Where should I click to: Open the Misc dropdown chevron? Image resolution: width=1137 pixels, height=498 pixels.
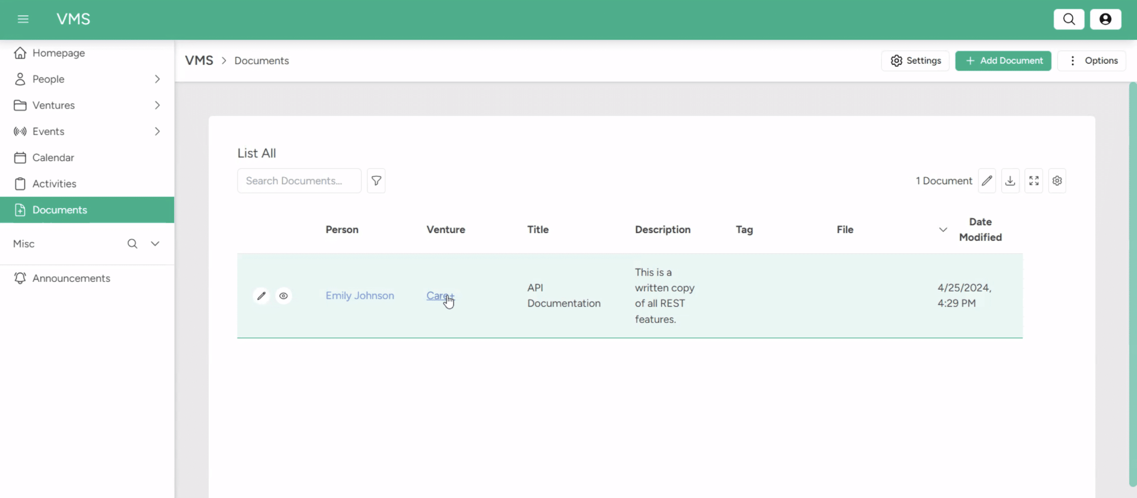pyautogui.click(x=155, y=244)
